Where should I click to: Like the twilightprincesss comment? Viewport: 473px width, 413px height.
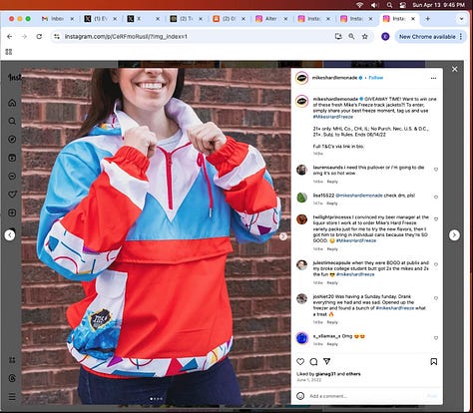(436, 219)
